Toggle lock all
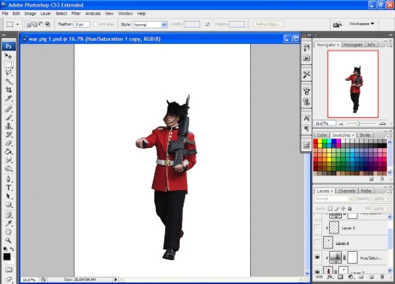 point(350,208)
